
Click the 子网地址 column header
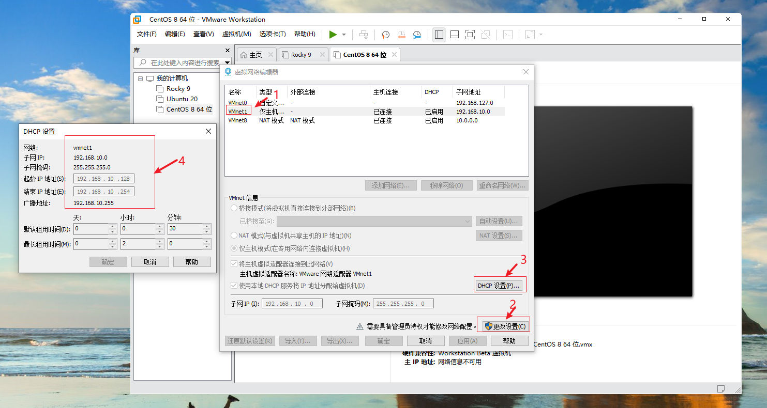coord(478,92)
